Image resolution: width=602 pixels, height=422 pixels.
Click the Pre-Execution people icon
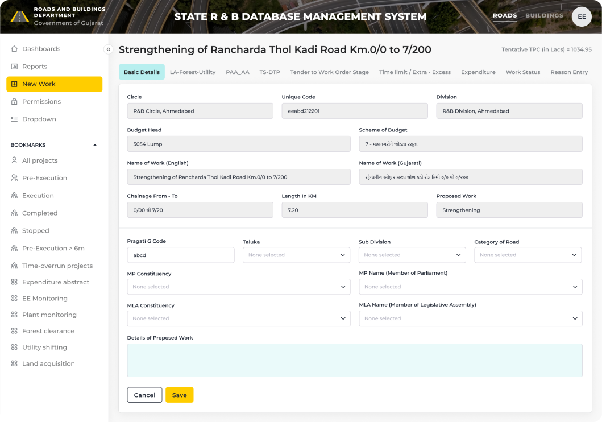click(x=14, y=178)
